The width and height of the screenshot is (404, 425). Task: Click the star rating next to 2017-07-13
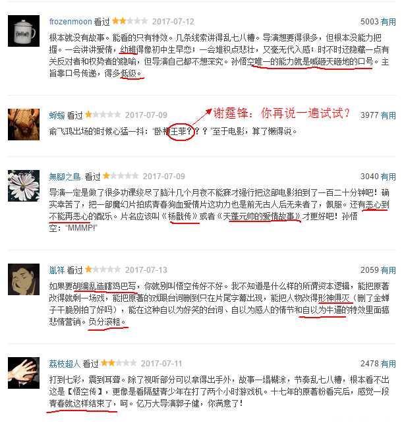103,269
